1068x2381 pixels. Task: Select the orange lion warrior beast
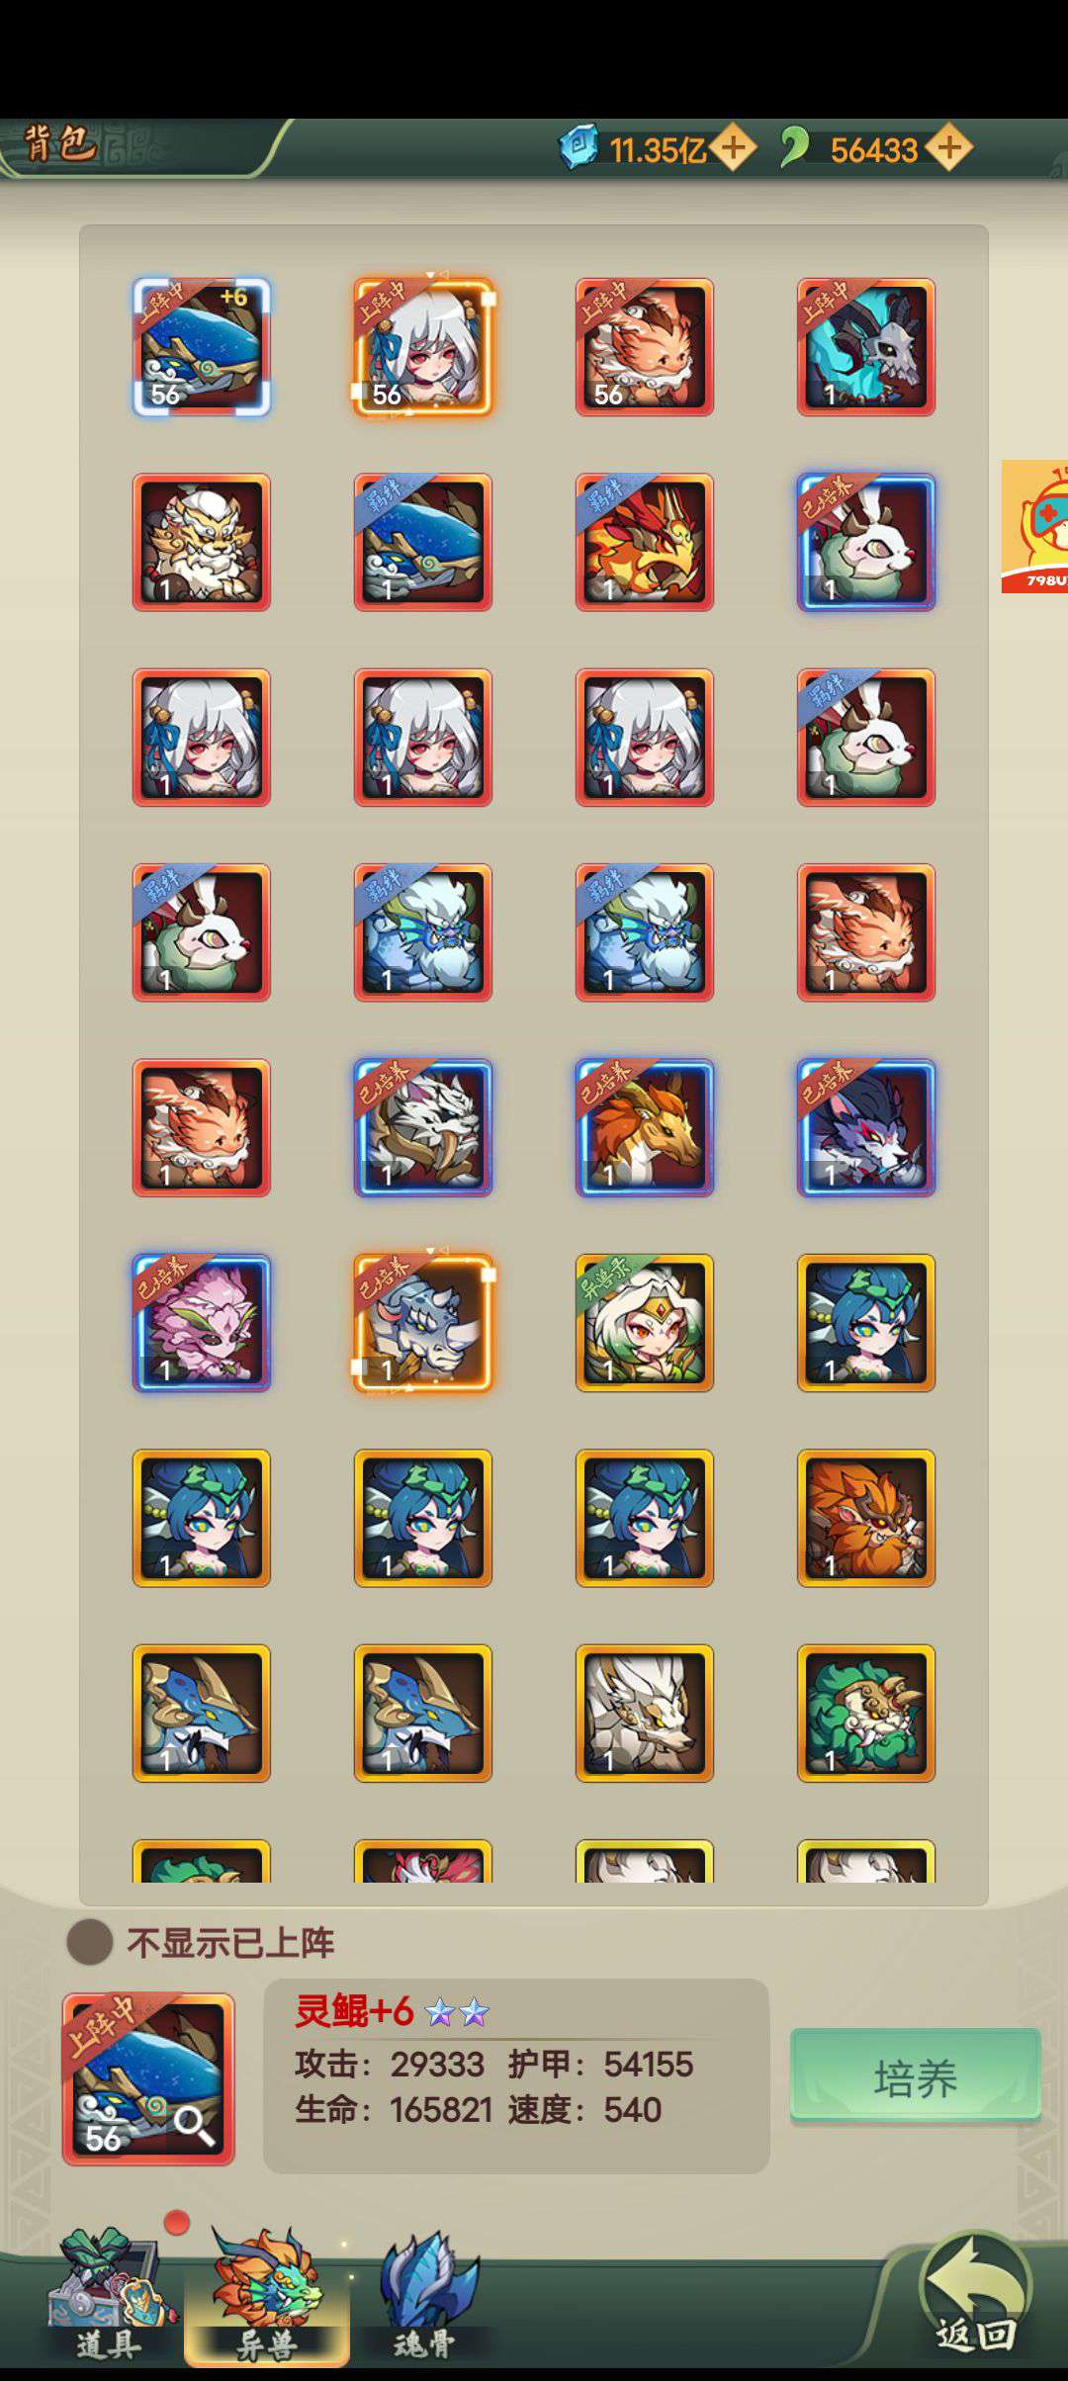coord(866,1518)
